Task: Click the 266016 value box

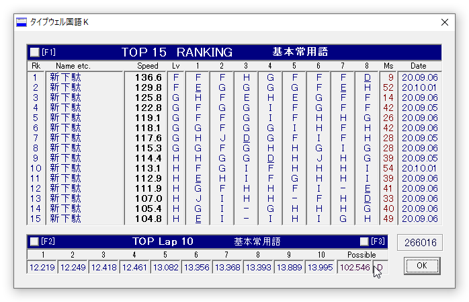Action: [x=420, y=242]
